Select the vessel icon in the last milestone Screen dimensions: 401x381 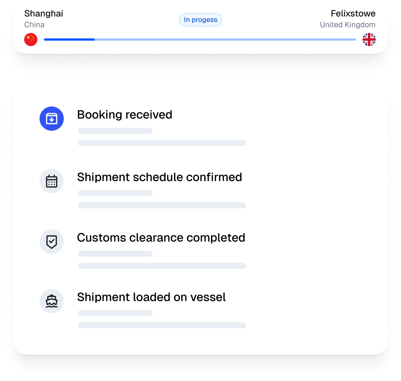point(52,301)
